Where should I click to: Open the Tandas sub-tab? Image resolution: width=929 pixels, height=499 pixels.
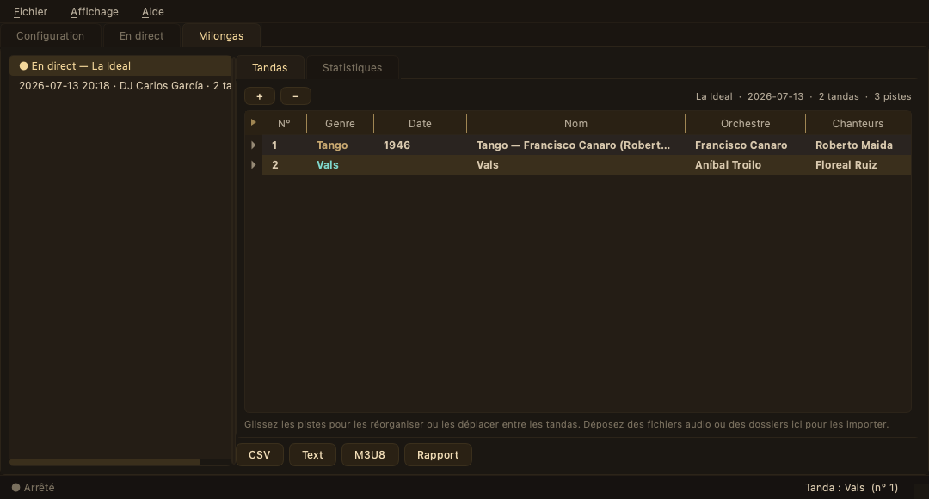pos(269,68)
